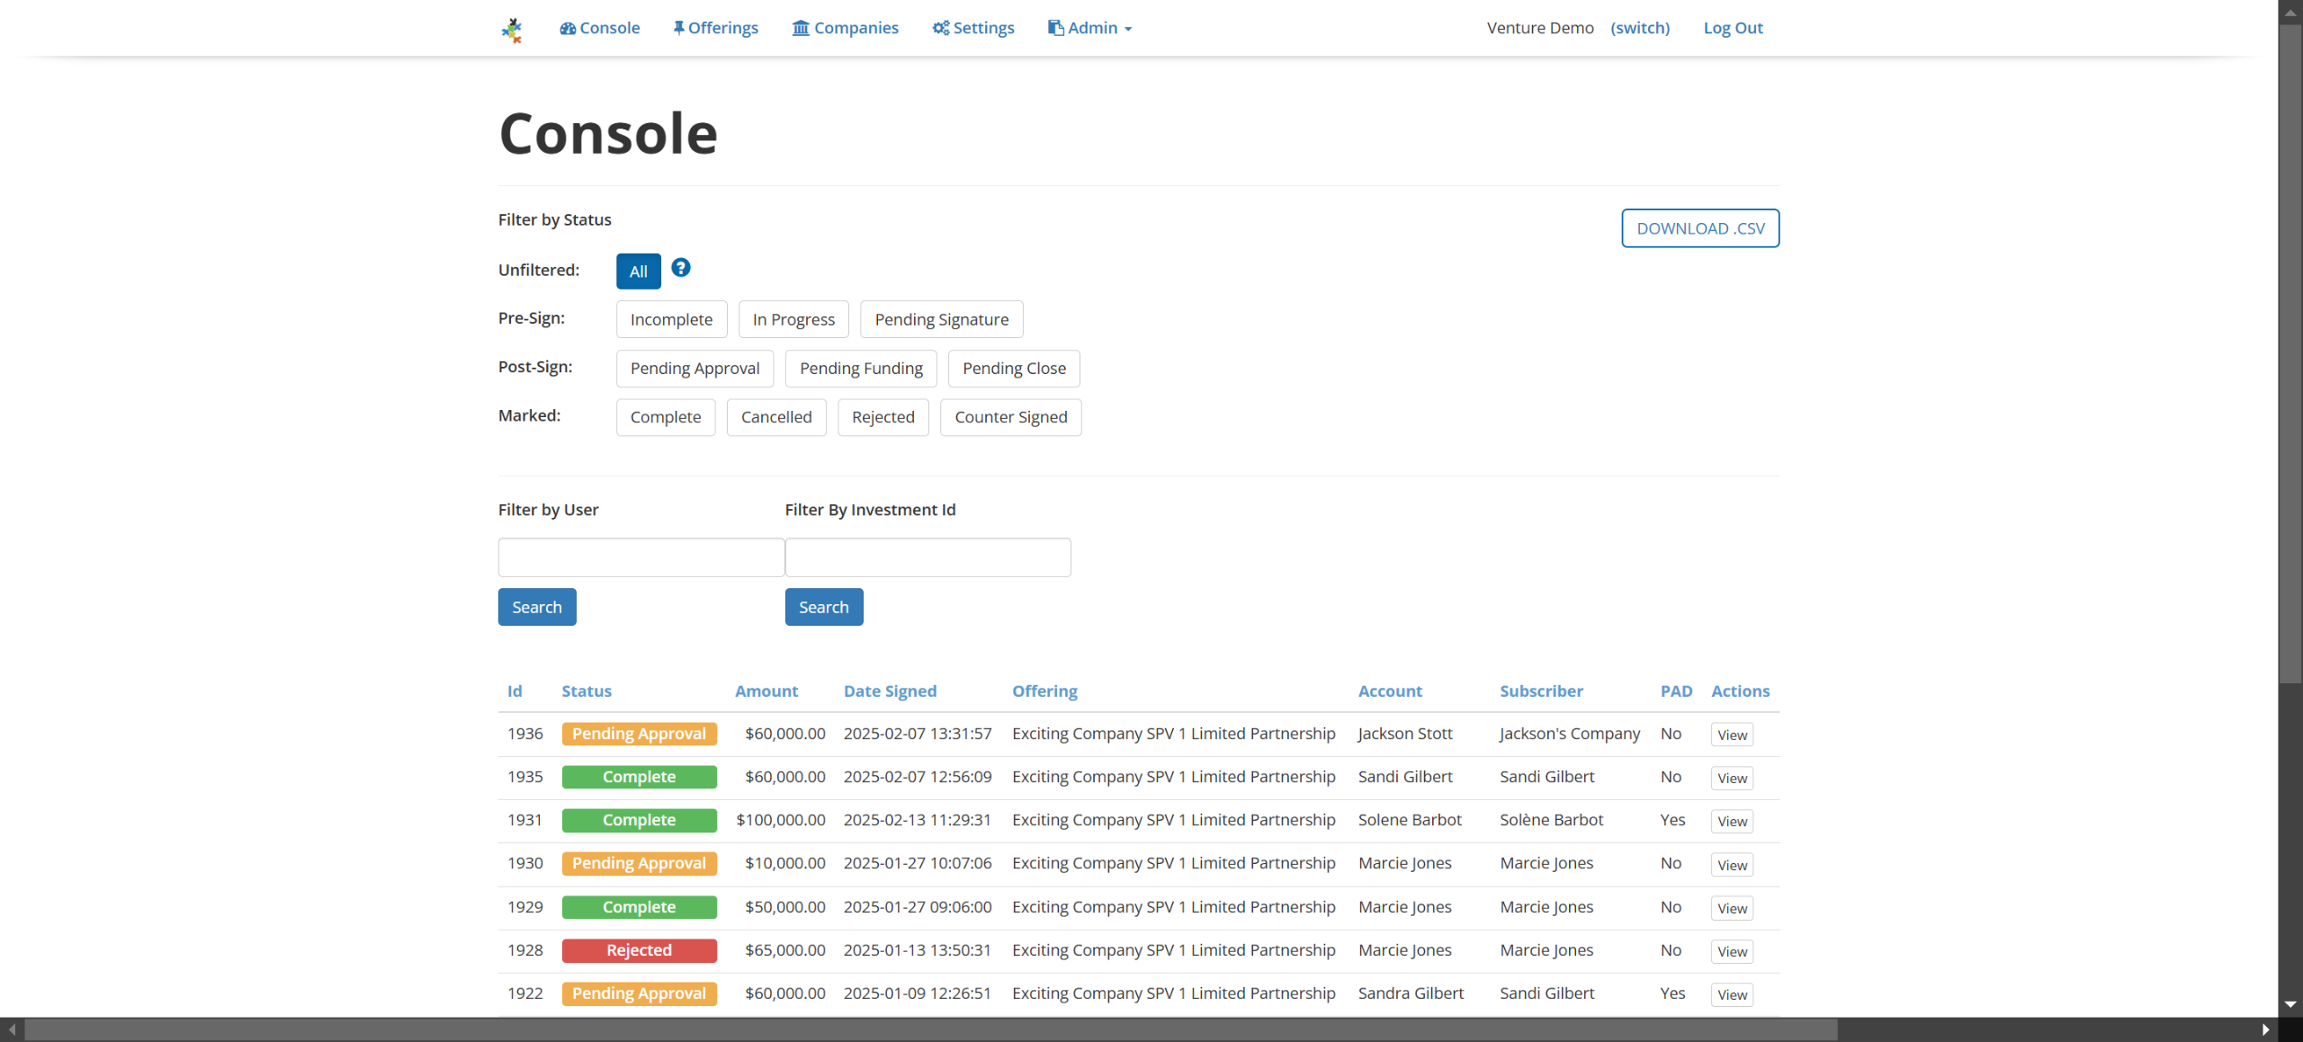Sort table by Amount column header

tap(766, 691)
